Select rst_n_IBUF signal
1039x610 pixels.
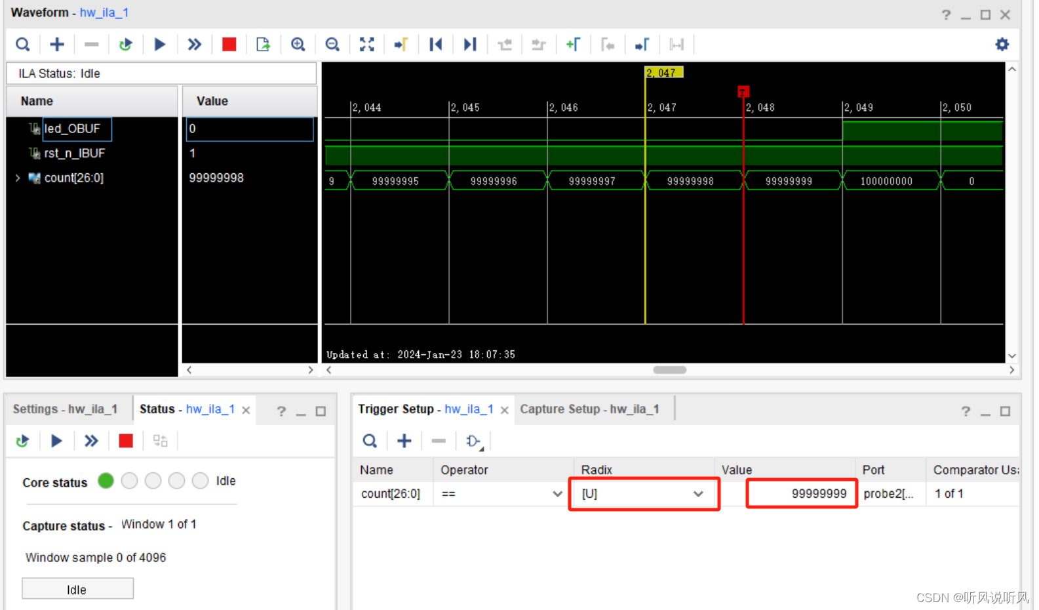[x=74, y=153]
